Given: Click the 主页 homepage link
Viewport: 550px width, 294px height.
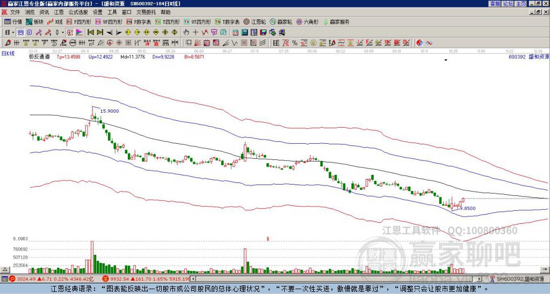Looking at the screenshot, I should click(x=520, y=4).
